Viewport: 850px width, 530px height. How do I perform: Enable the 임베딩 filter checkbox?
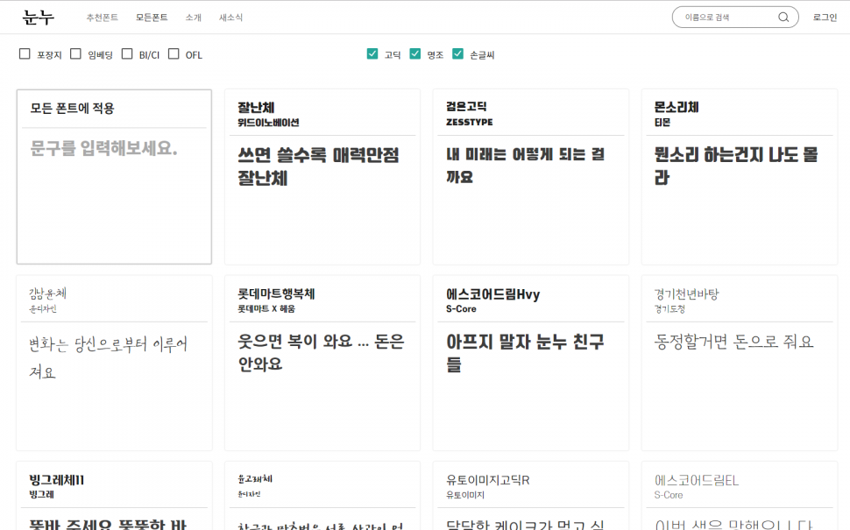(76, 53)
